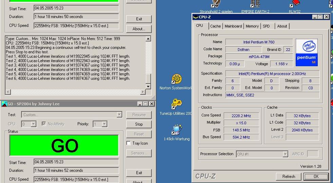The width and height of the screenshot is (333, 183).
Task: Launch TuneUp Utilities desktop shortcut
Action: tap(177, 105)
